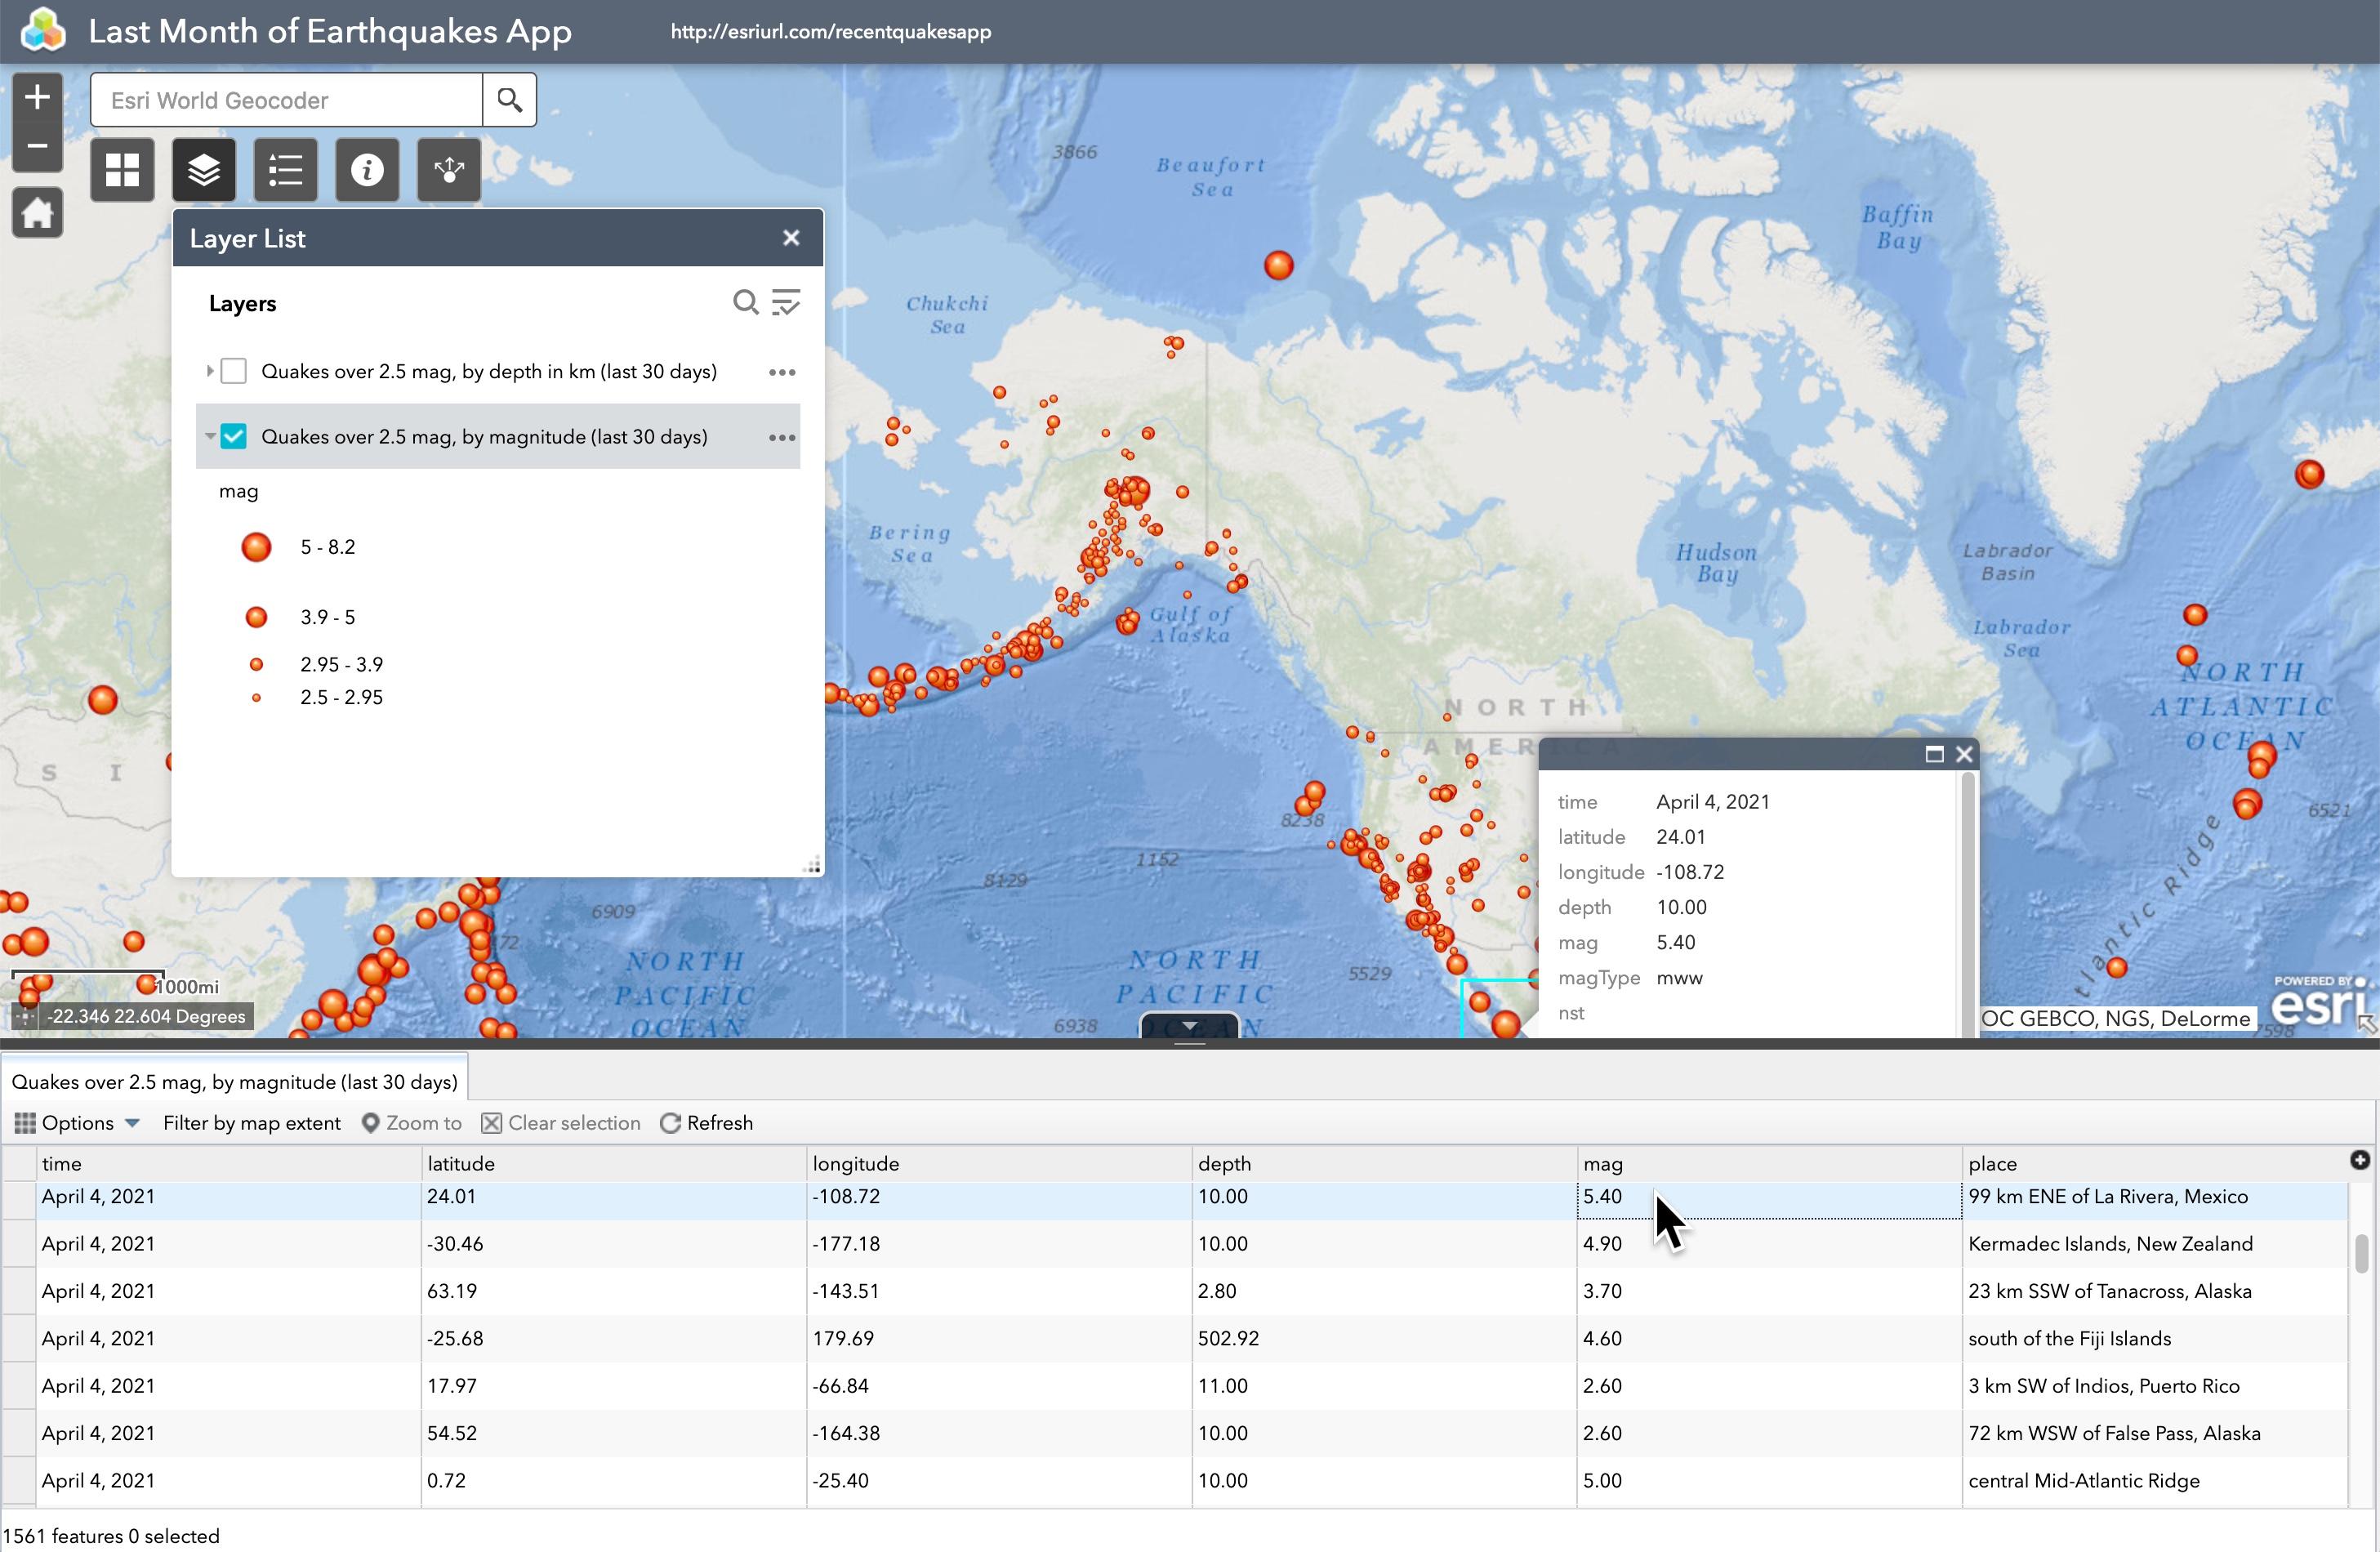Open the About info widget
2380x1552 pixels.
367,170
